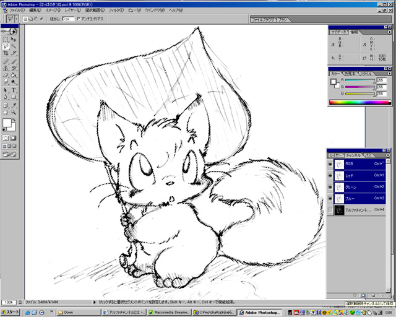Select the Notes tool

[x=6, y=105]
